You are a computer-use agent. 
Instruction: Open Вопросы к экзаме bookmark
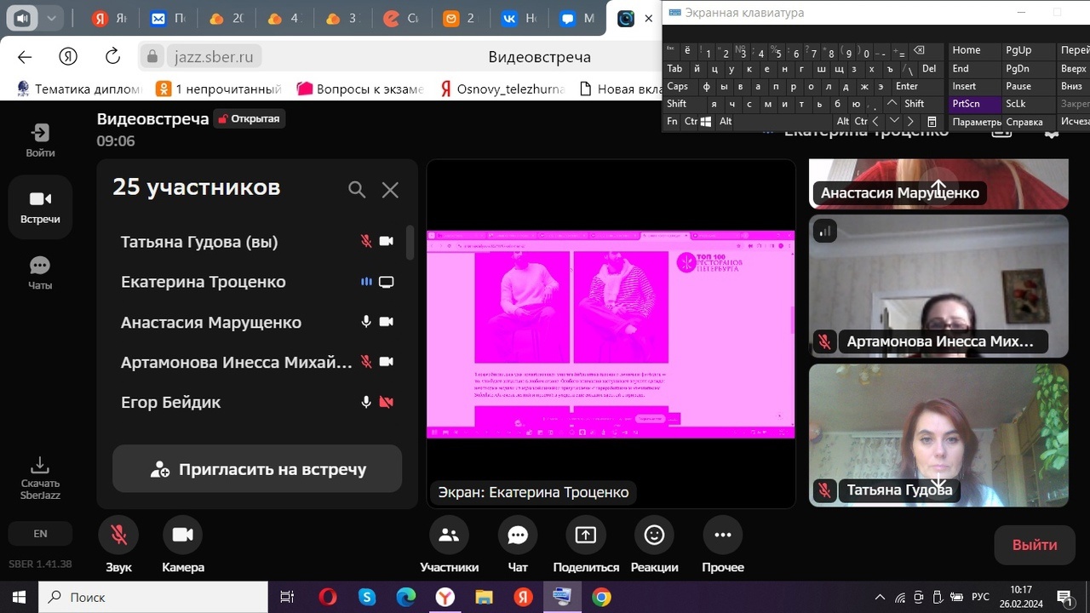(x=360, y=89)
